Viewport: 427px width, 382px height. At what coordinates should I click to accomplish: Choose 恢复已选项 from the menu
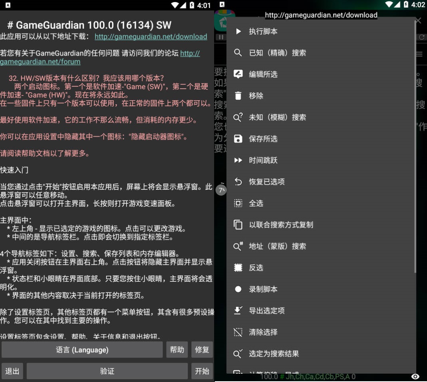(320, 181)
